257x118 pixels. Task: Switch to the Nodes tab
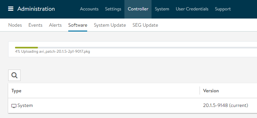pos(15,25)
